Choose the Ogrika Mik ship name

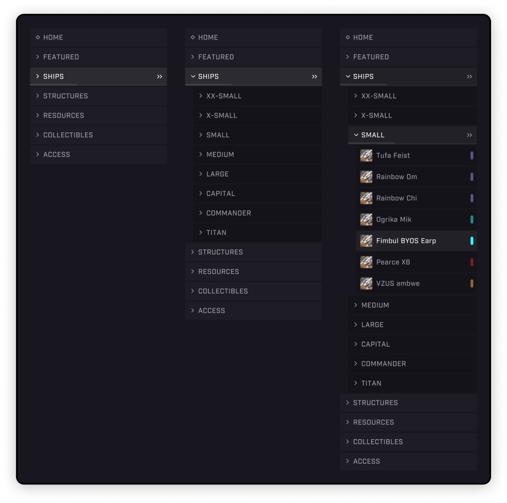(393, 220)
